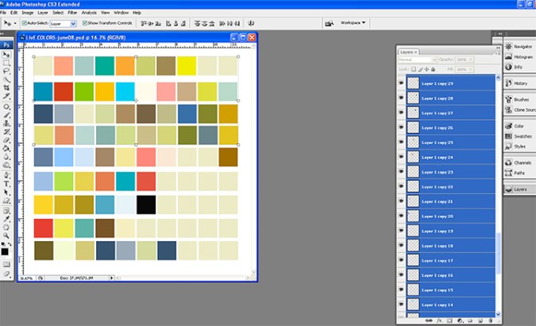The height and width of the screenshot is (326, 536).
Task: Select the Zoom magnifier tool
Action: pyautogui.click(x=6, y=236)
